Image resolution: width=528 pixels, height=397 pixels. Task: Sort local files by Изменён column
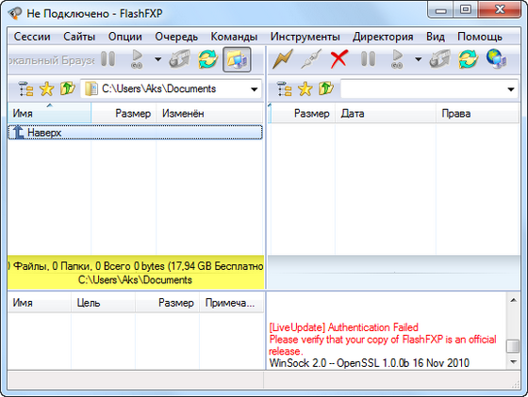[x=209, y=113]
